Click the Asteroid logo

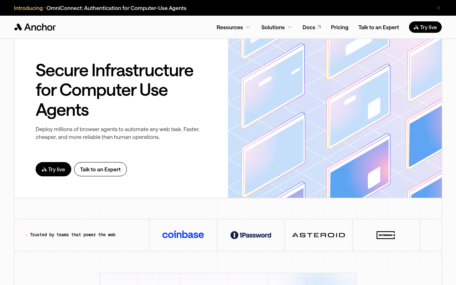click(x=318, y=235)
